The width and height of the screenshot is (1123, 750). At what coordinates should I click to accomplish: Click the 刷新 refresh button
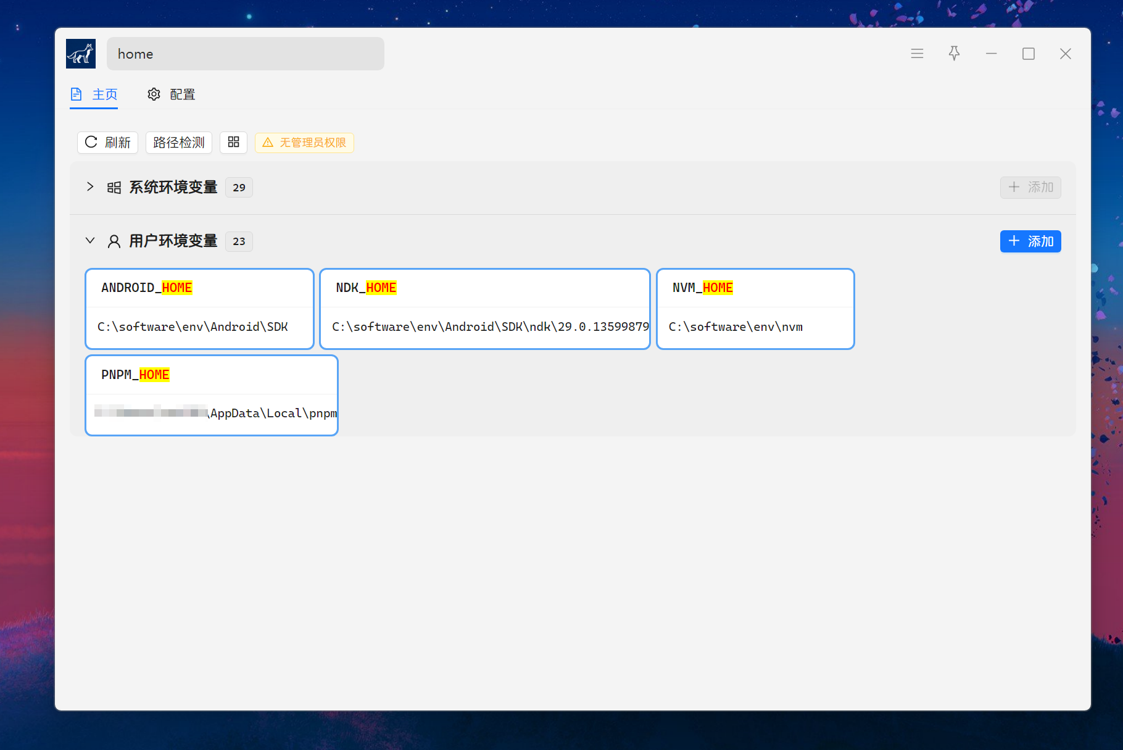(x=107, y=143)
